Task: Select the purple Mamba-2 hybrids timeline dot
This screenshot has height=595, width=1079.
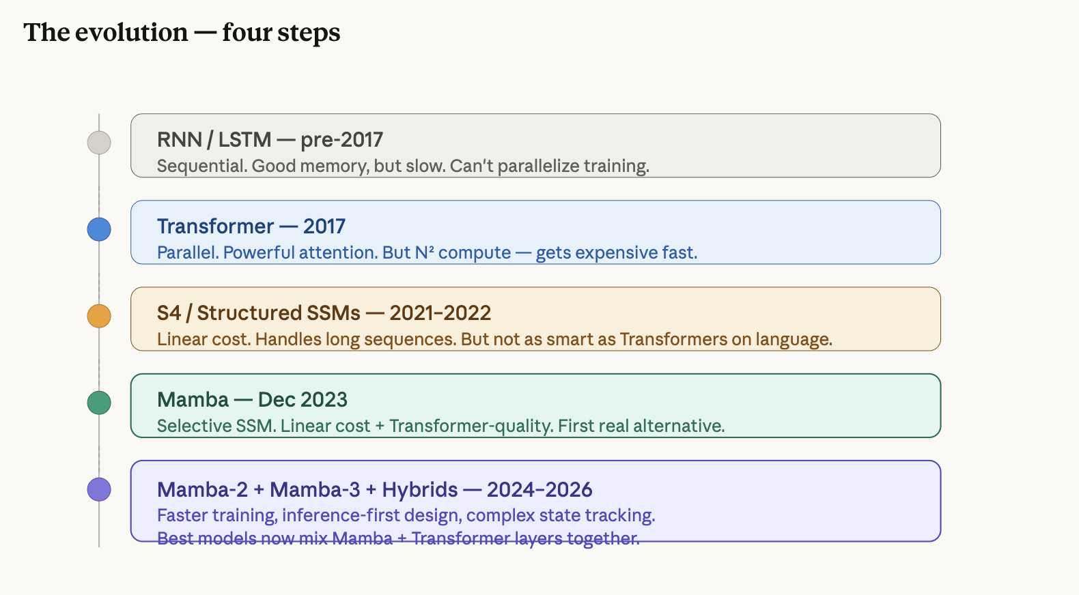Action: click(99, 489)
